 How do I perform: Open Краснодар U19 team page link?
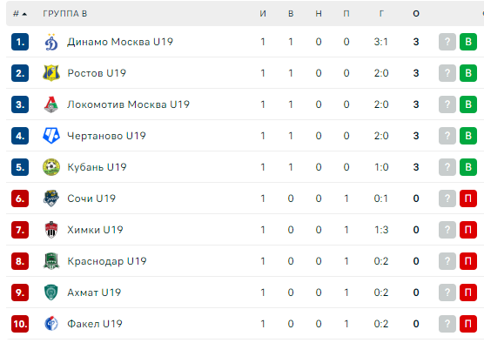click(107, 261)
